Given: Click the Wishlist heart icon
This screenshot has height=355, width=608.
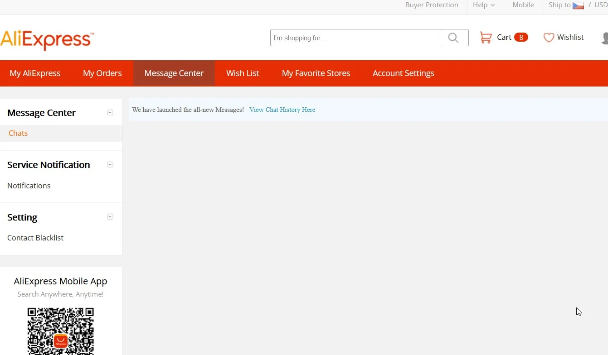Looking at the screenshot, I should 549,38.
